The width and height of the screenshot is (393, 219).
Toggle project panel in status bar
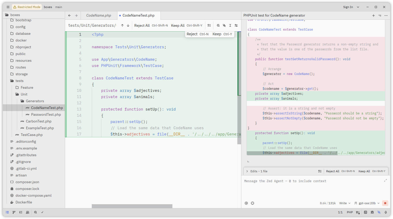click(7, 212)
